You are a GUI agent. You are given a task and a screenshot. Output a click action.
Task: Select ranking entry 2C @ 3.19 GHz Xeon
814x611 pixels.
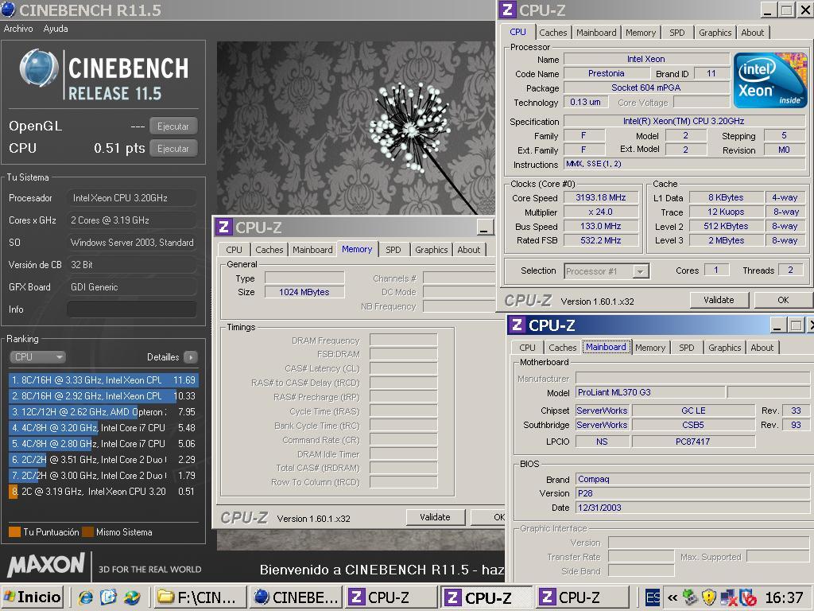click(x=103, y=492)
